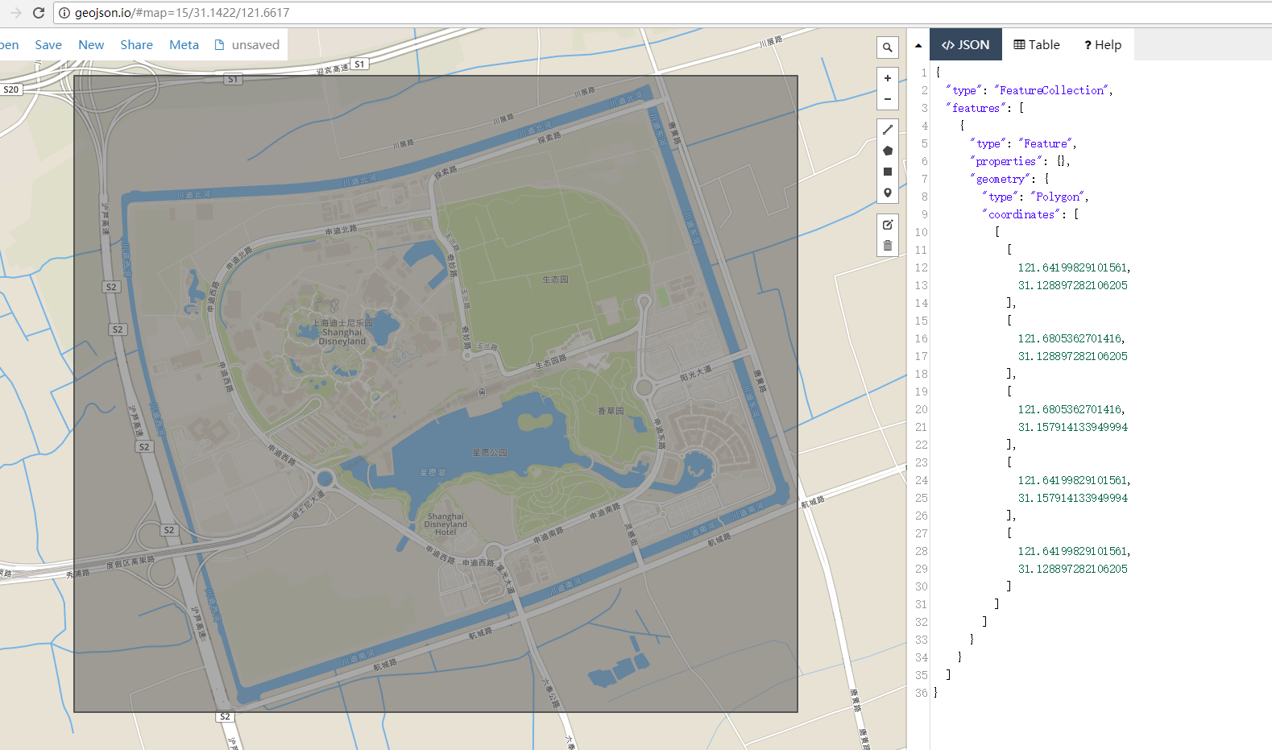Select the draw polygon tool
The height and width of the screenshot is (750, 1272).
pos(887,151)
